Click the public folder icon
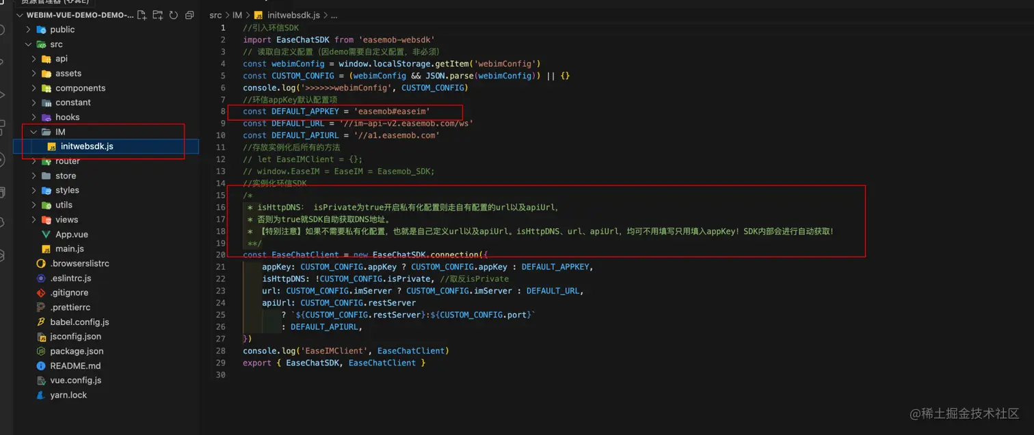Viewport: 1034px width, 435px height. pyautogui.click(x=41, y=29)
